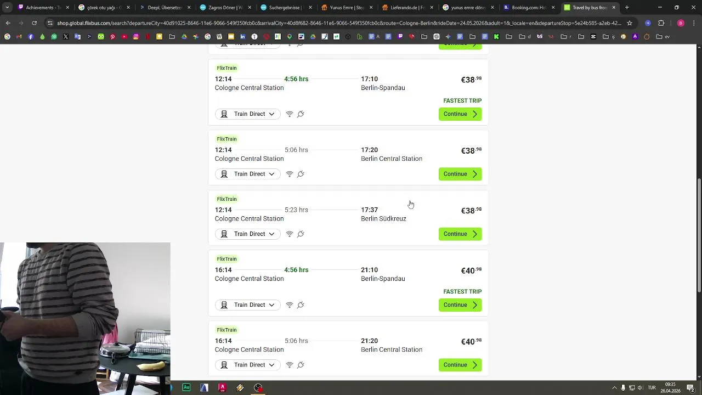Viewport: 702px width, 395px height.
Task: Bookmark this page with the star icon
Action: [x=630, y=23]
